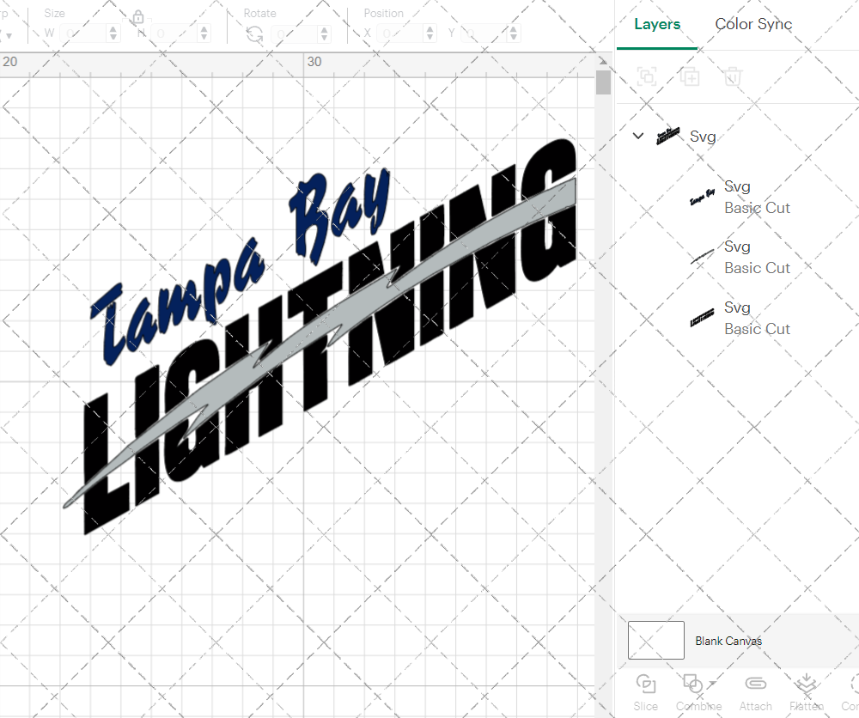
Task: Click the Attach tool
Action: pos(755,692)
